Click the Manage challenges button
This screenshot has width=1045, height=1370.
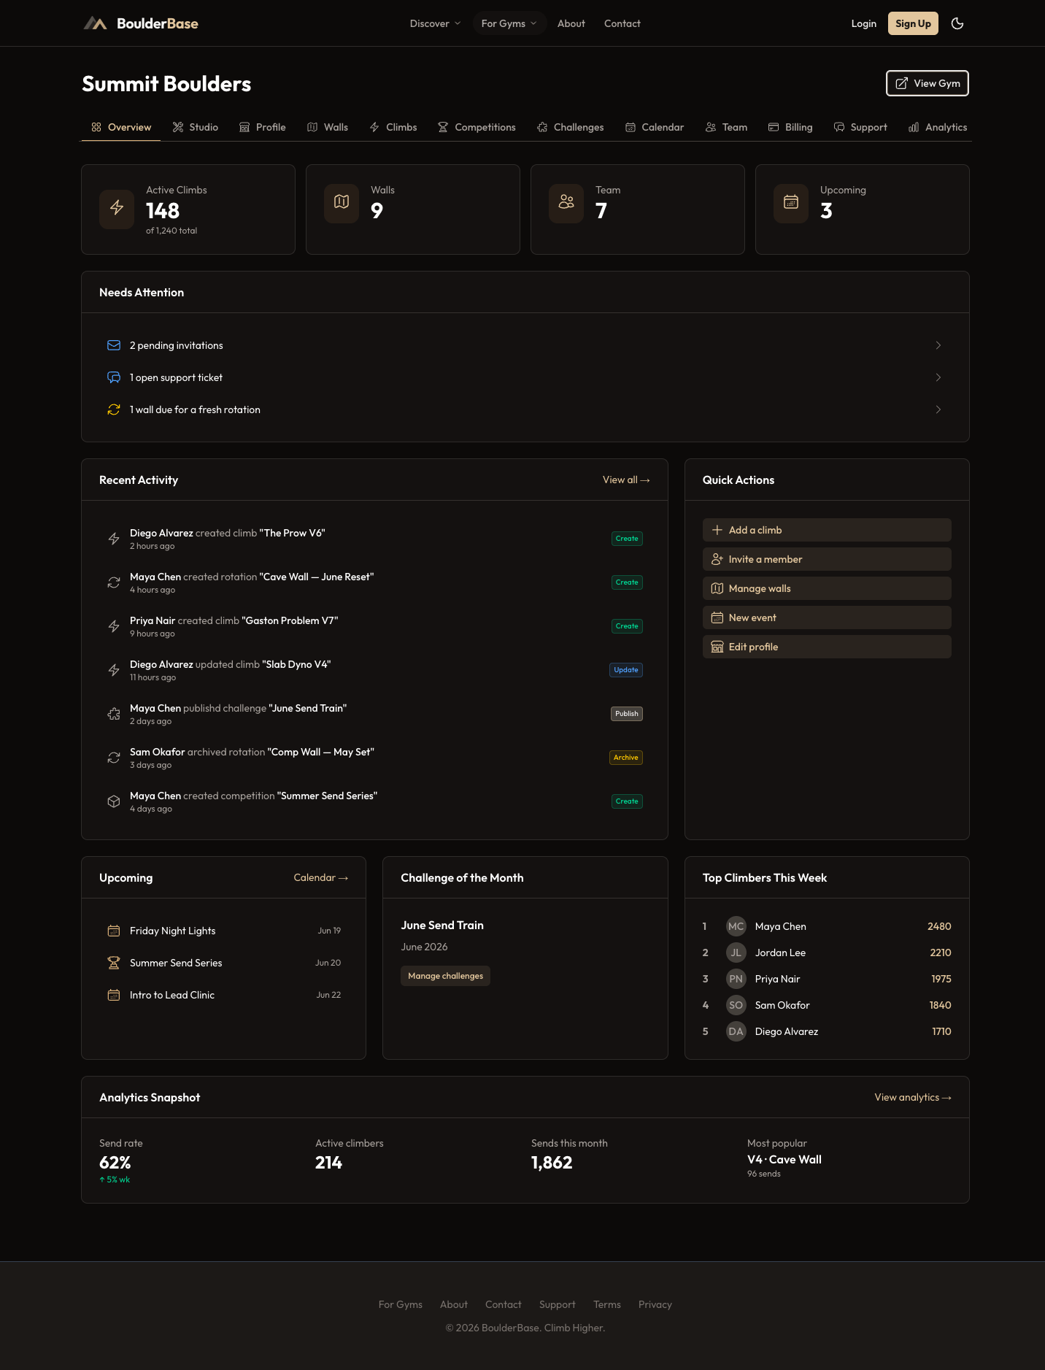(445, 976)
